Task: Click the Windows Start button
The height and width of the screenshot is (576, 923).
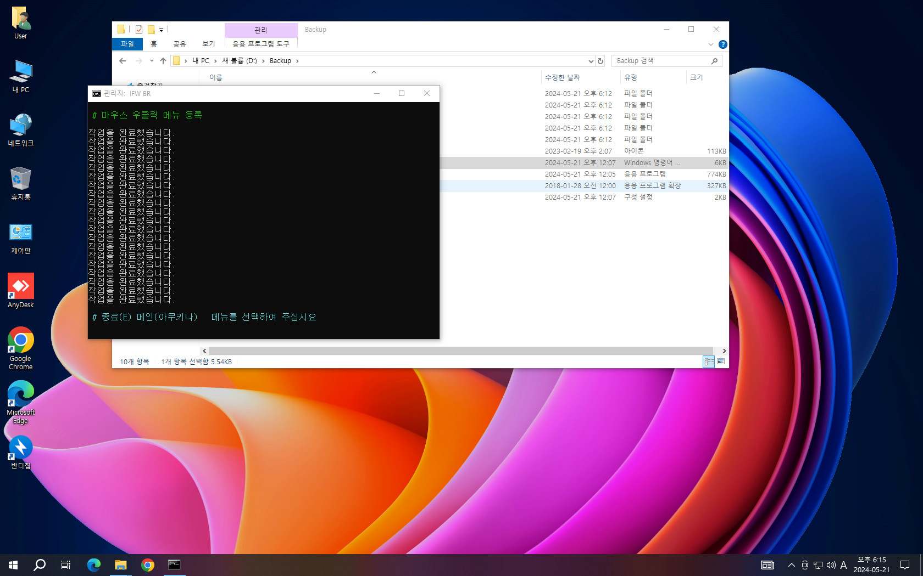Action: 13,565
